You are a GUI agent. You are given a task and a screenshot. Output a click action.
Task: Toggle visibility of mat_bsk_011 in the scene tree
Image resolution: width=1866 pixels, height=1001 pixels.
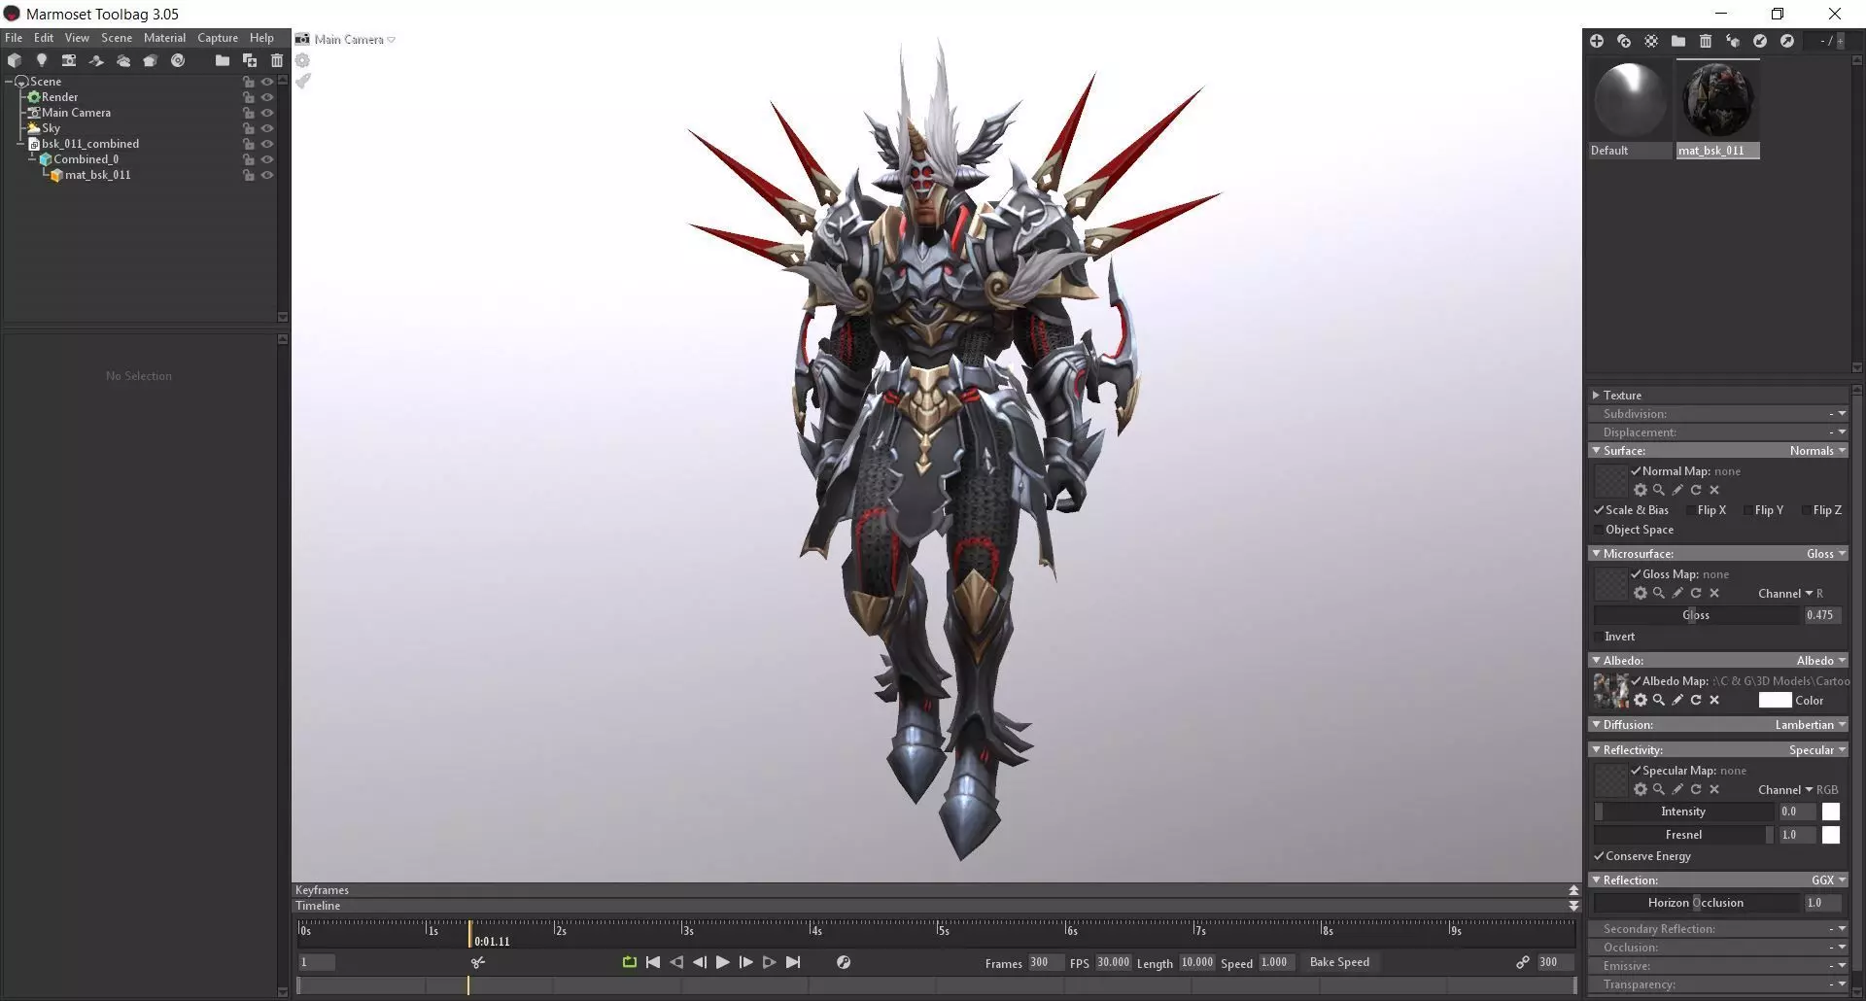pos(267,175)
